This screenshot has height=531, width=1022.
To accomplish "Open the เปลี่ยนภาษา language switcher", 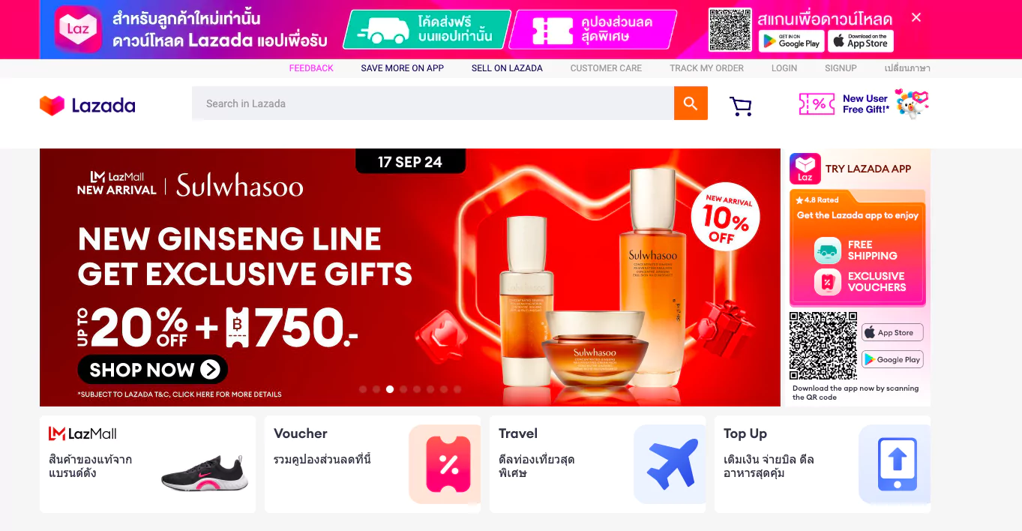I will coord(907,68).
